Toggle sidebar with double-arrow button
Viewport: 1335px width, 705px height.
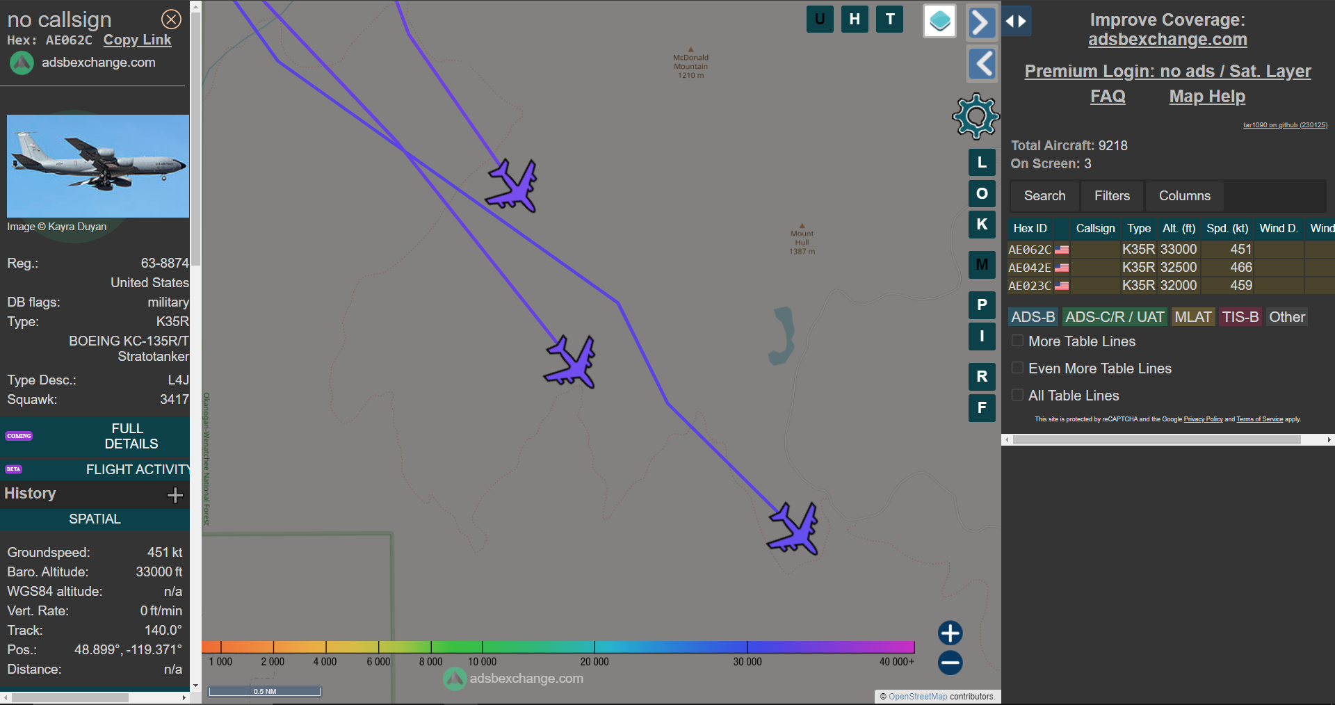pyautogui.click(x=1016, y=21)
